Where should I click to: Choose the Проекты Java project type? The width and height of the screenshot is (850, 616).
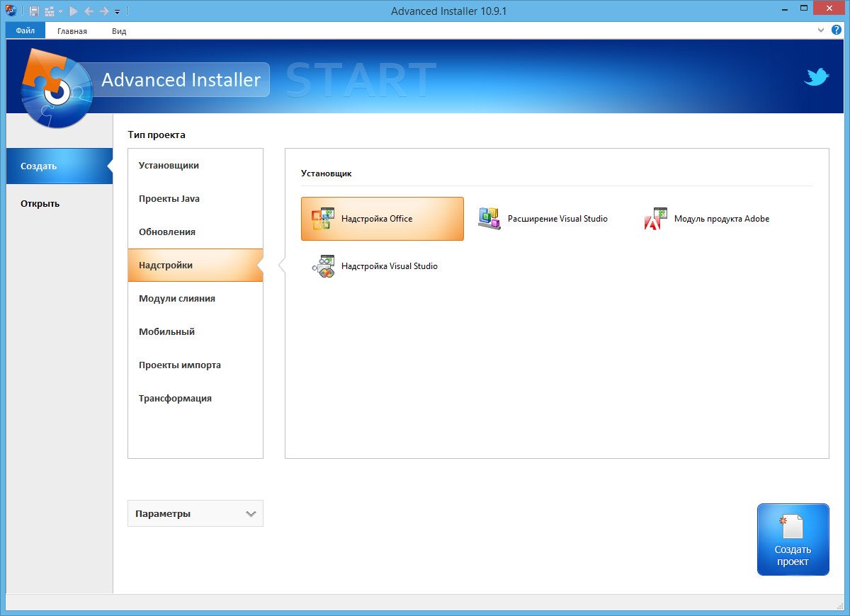point(195,199)
